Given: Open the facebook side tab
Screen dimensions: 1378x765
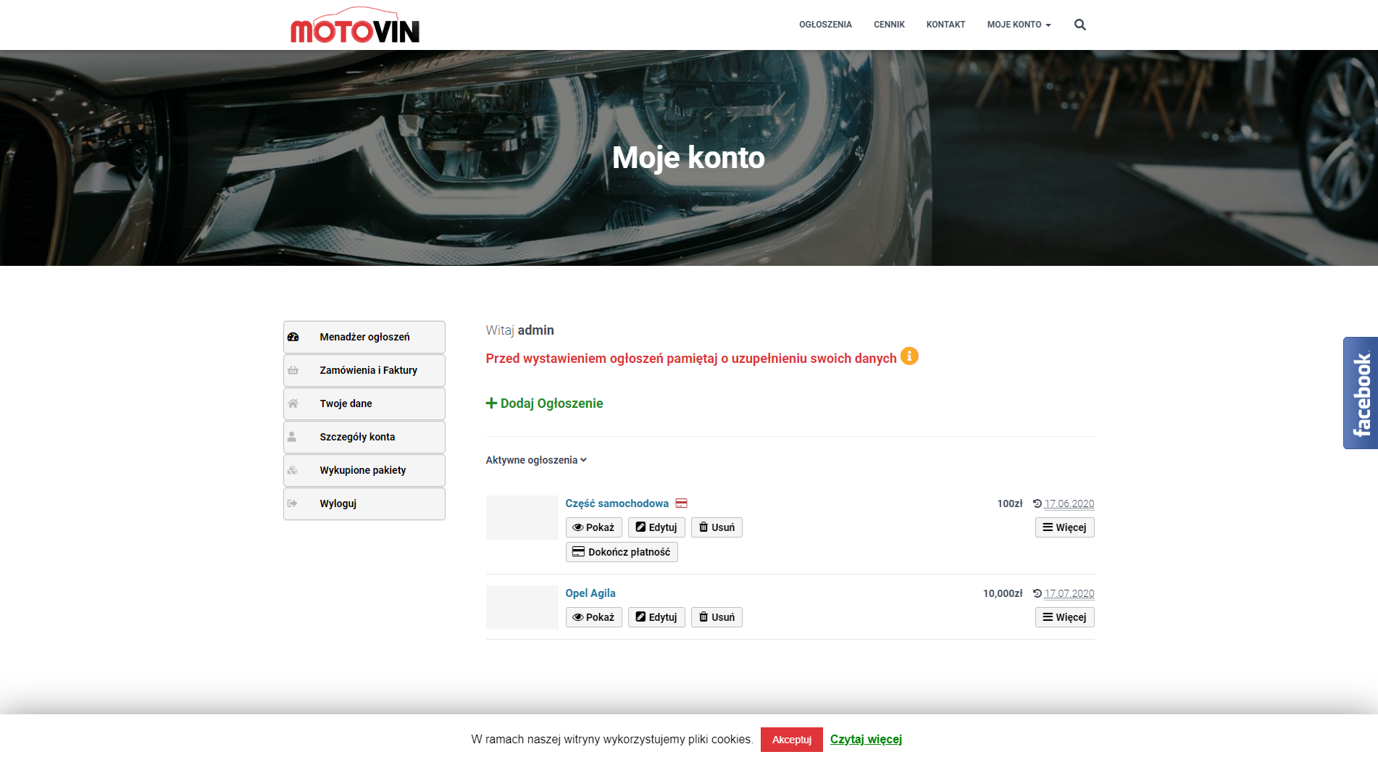Looking at the screenshot, I should 1361,392.
